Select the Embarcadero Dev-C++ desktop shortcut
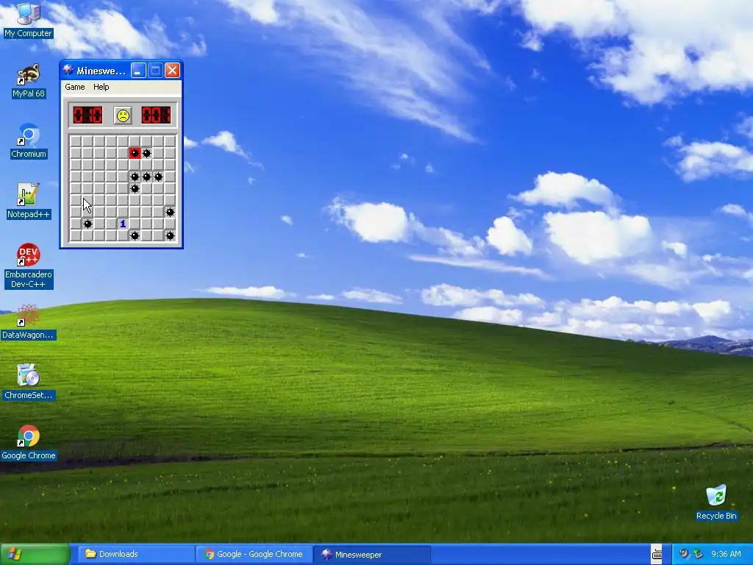The height and width of the screenshot is (565, 753). tap(29, 266)
